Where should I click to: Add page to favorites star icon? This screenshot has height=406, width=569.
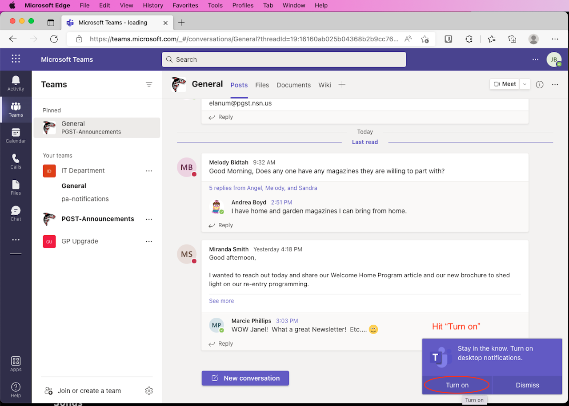point(425,39)
